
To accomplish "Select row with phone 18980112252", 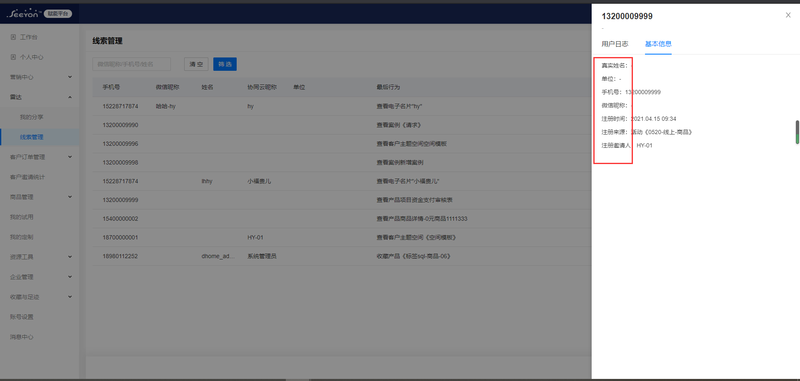I will 342,256.
